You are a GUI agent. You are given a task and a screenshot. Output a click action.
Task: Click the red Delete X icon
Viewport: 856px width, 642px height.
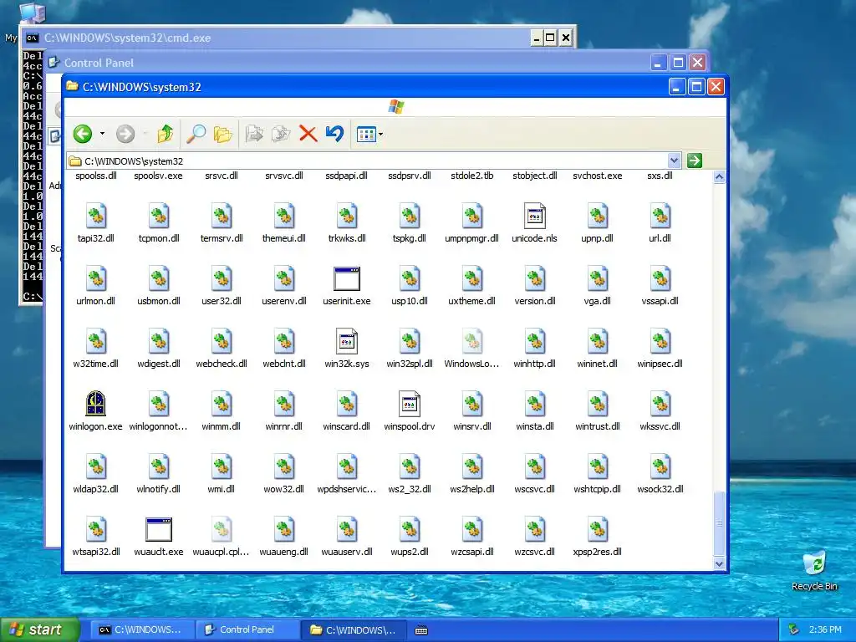click(308, 134)
